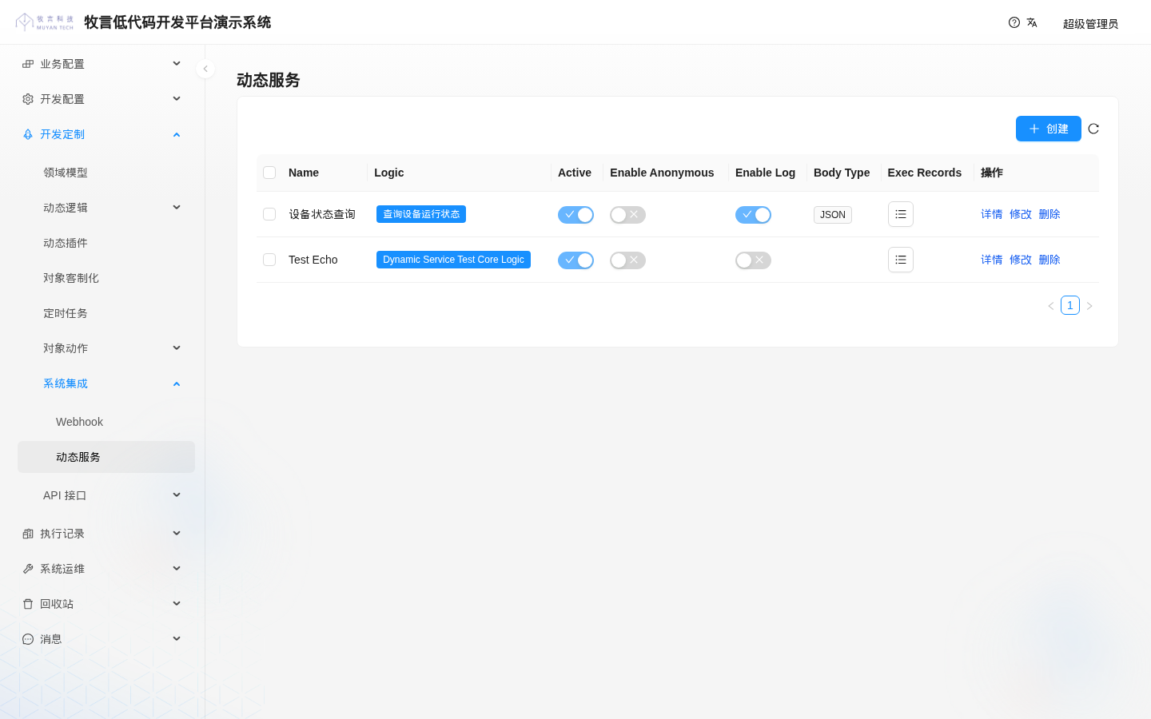The width and height of the screenshot is (1151, 719).
Task: Click the 开发配置 gear icon
Action: pyautogui.click(x=28, y=99)
